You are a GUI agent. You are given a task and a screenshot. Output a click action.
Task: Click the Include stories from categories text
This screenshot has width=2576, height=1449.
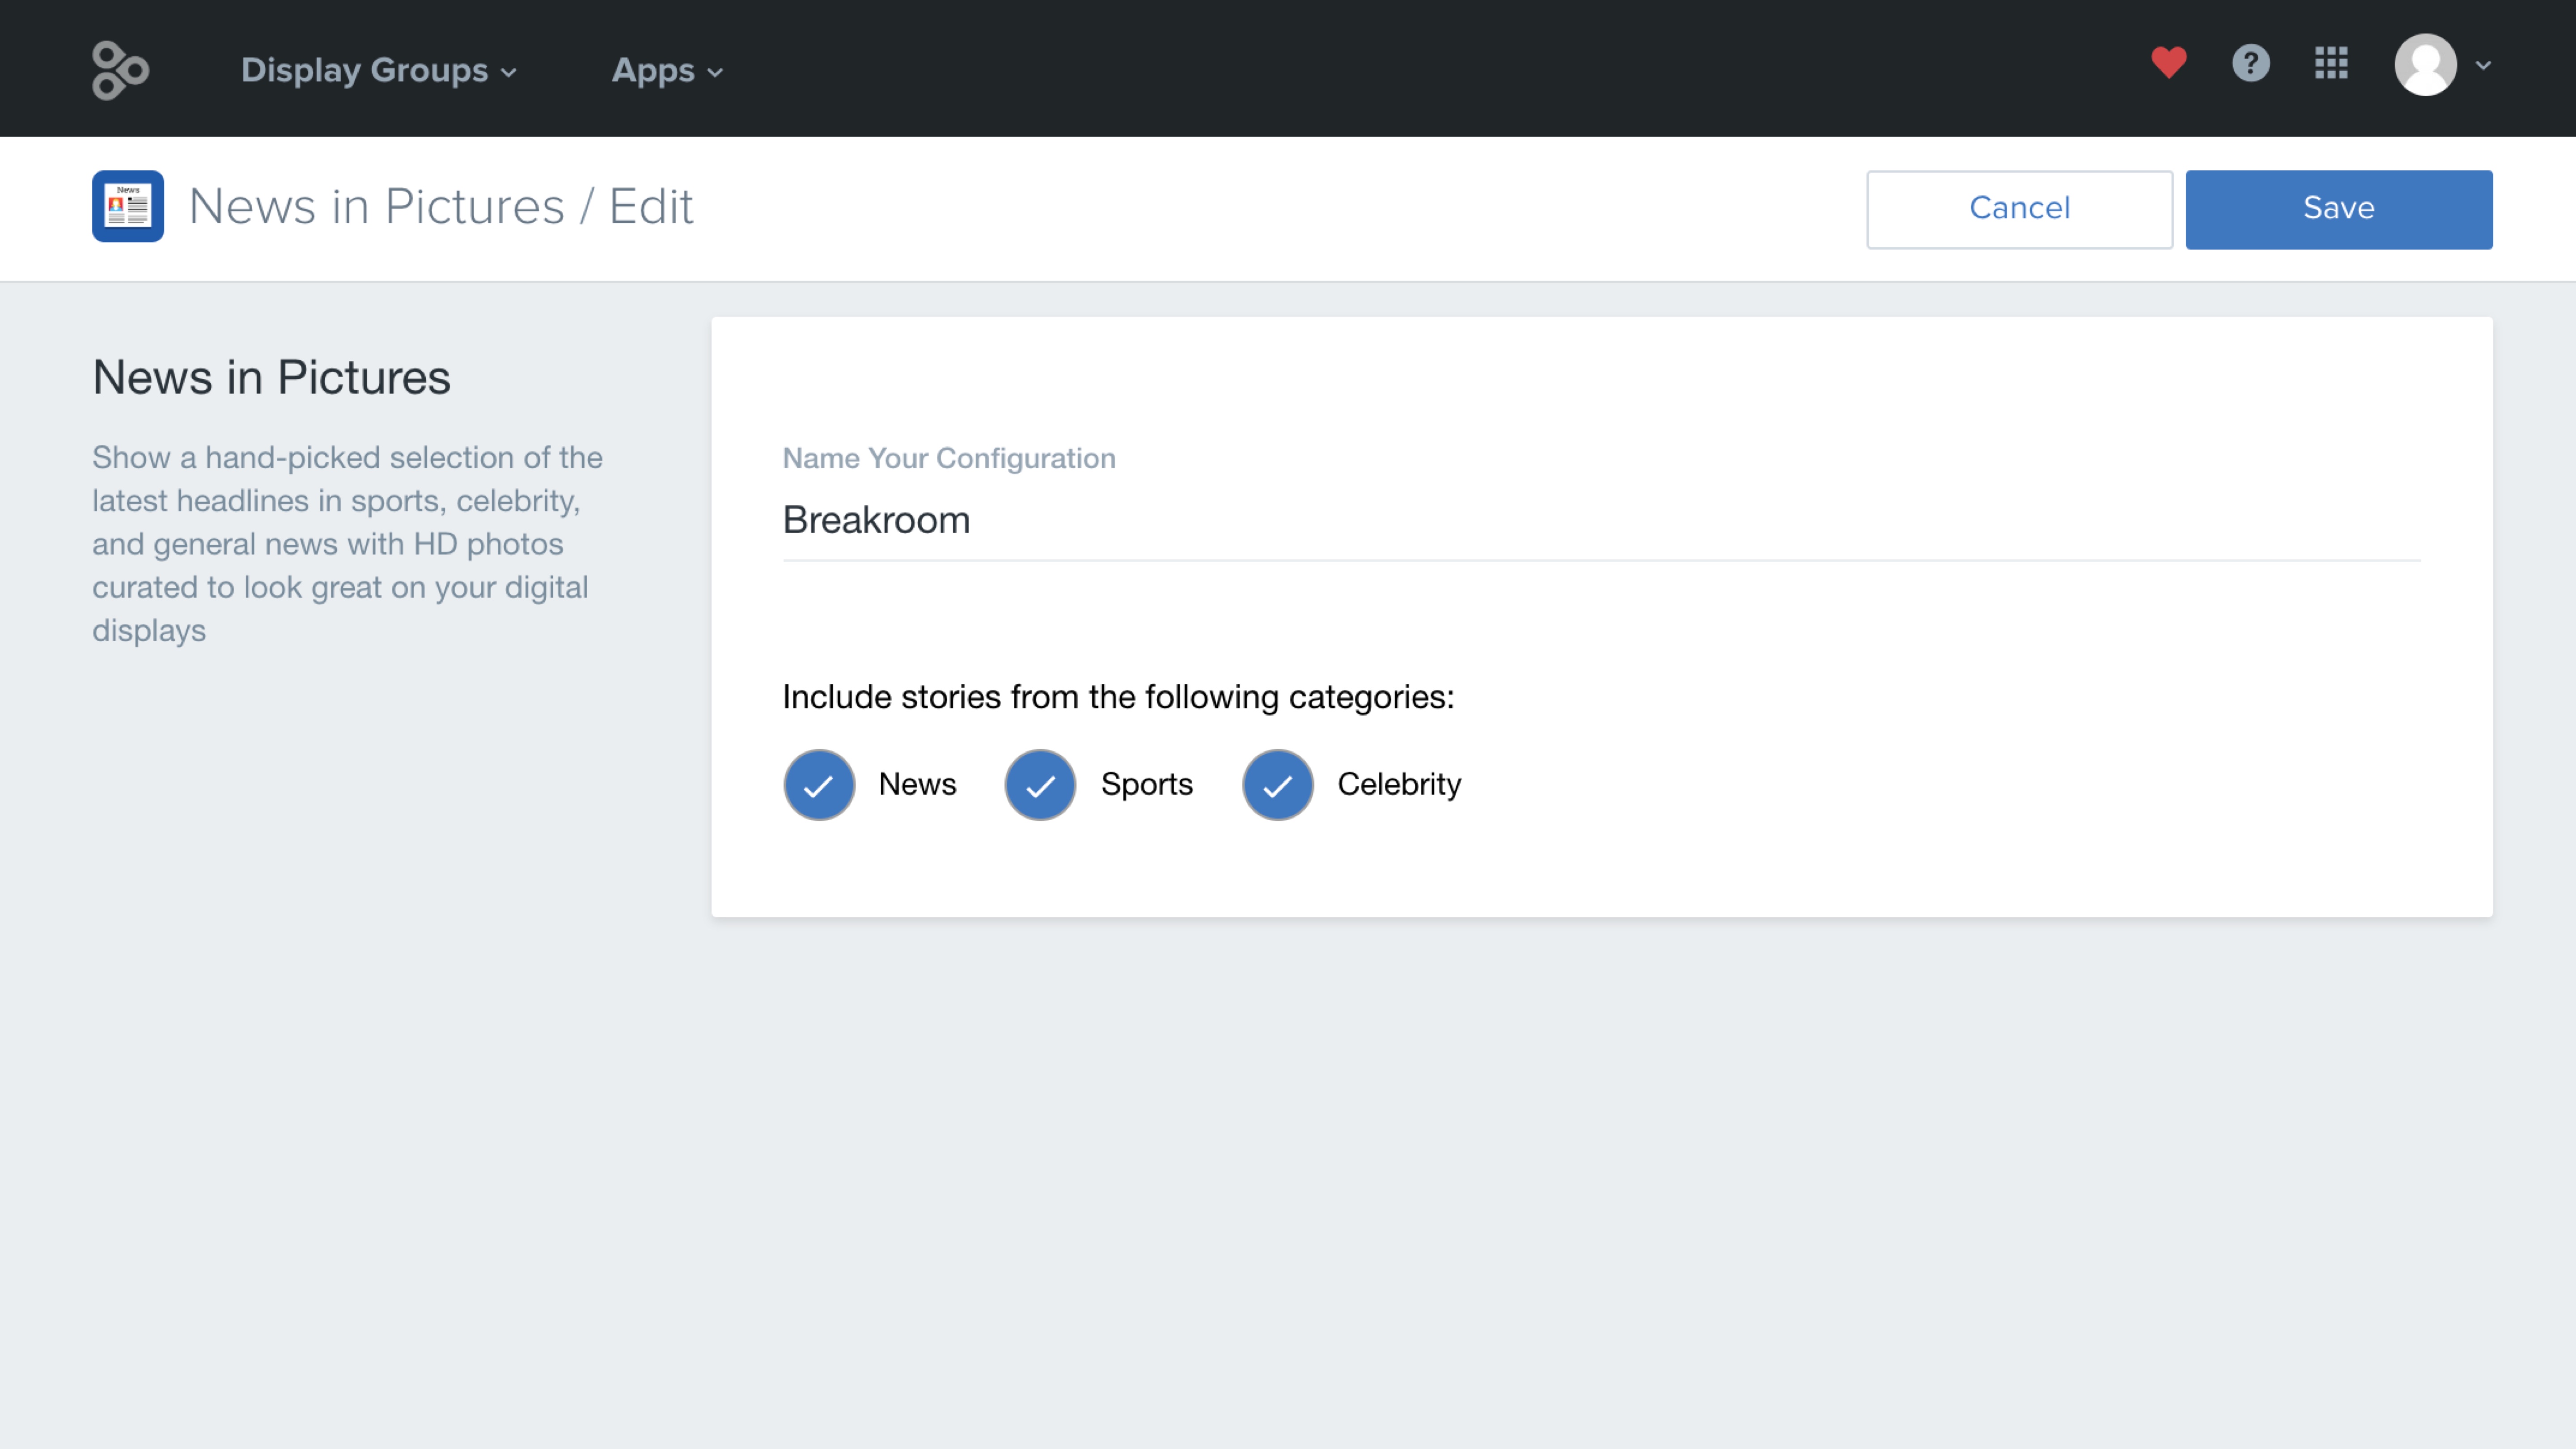[x=1118, y=697]
